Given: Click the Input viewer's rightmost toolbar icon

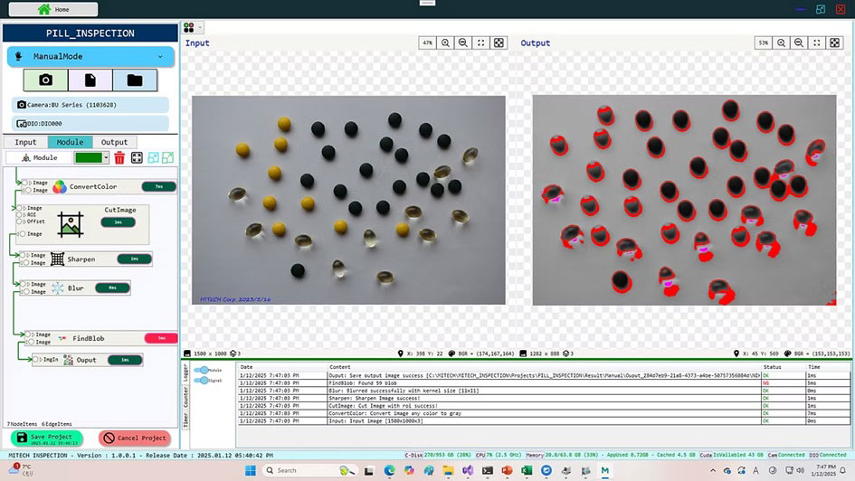Looking at the screenshot, I should pos(499,43).
